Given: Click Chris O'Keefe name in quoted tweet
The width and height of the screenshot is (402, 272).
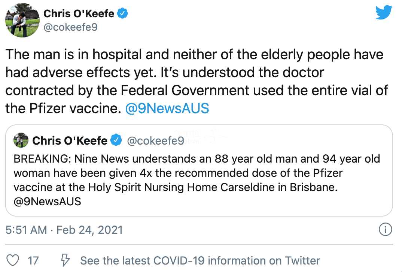Looking at the screenshot, I should pyautogui.click(x=70, y=140).
